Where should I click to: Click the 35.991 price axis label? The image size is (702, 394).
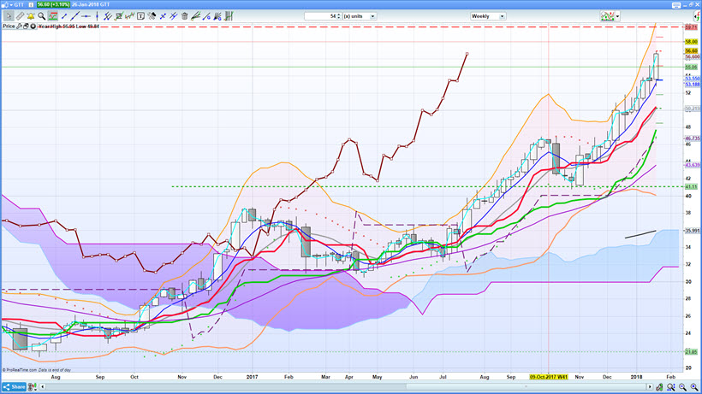tap(692, 231)
